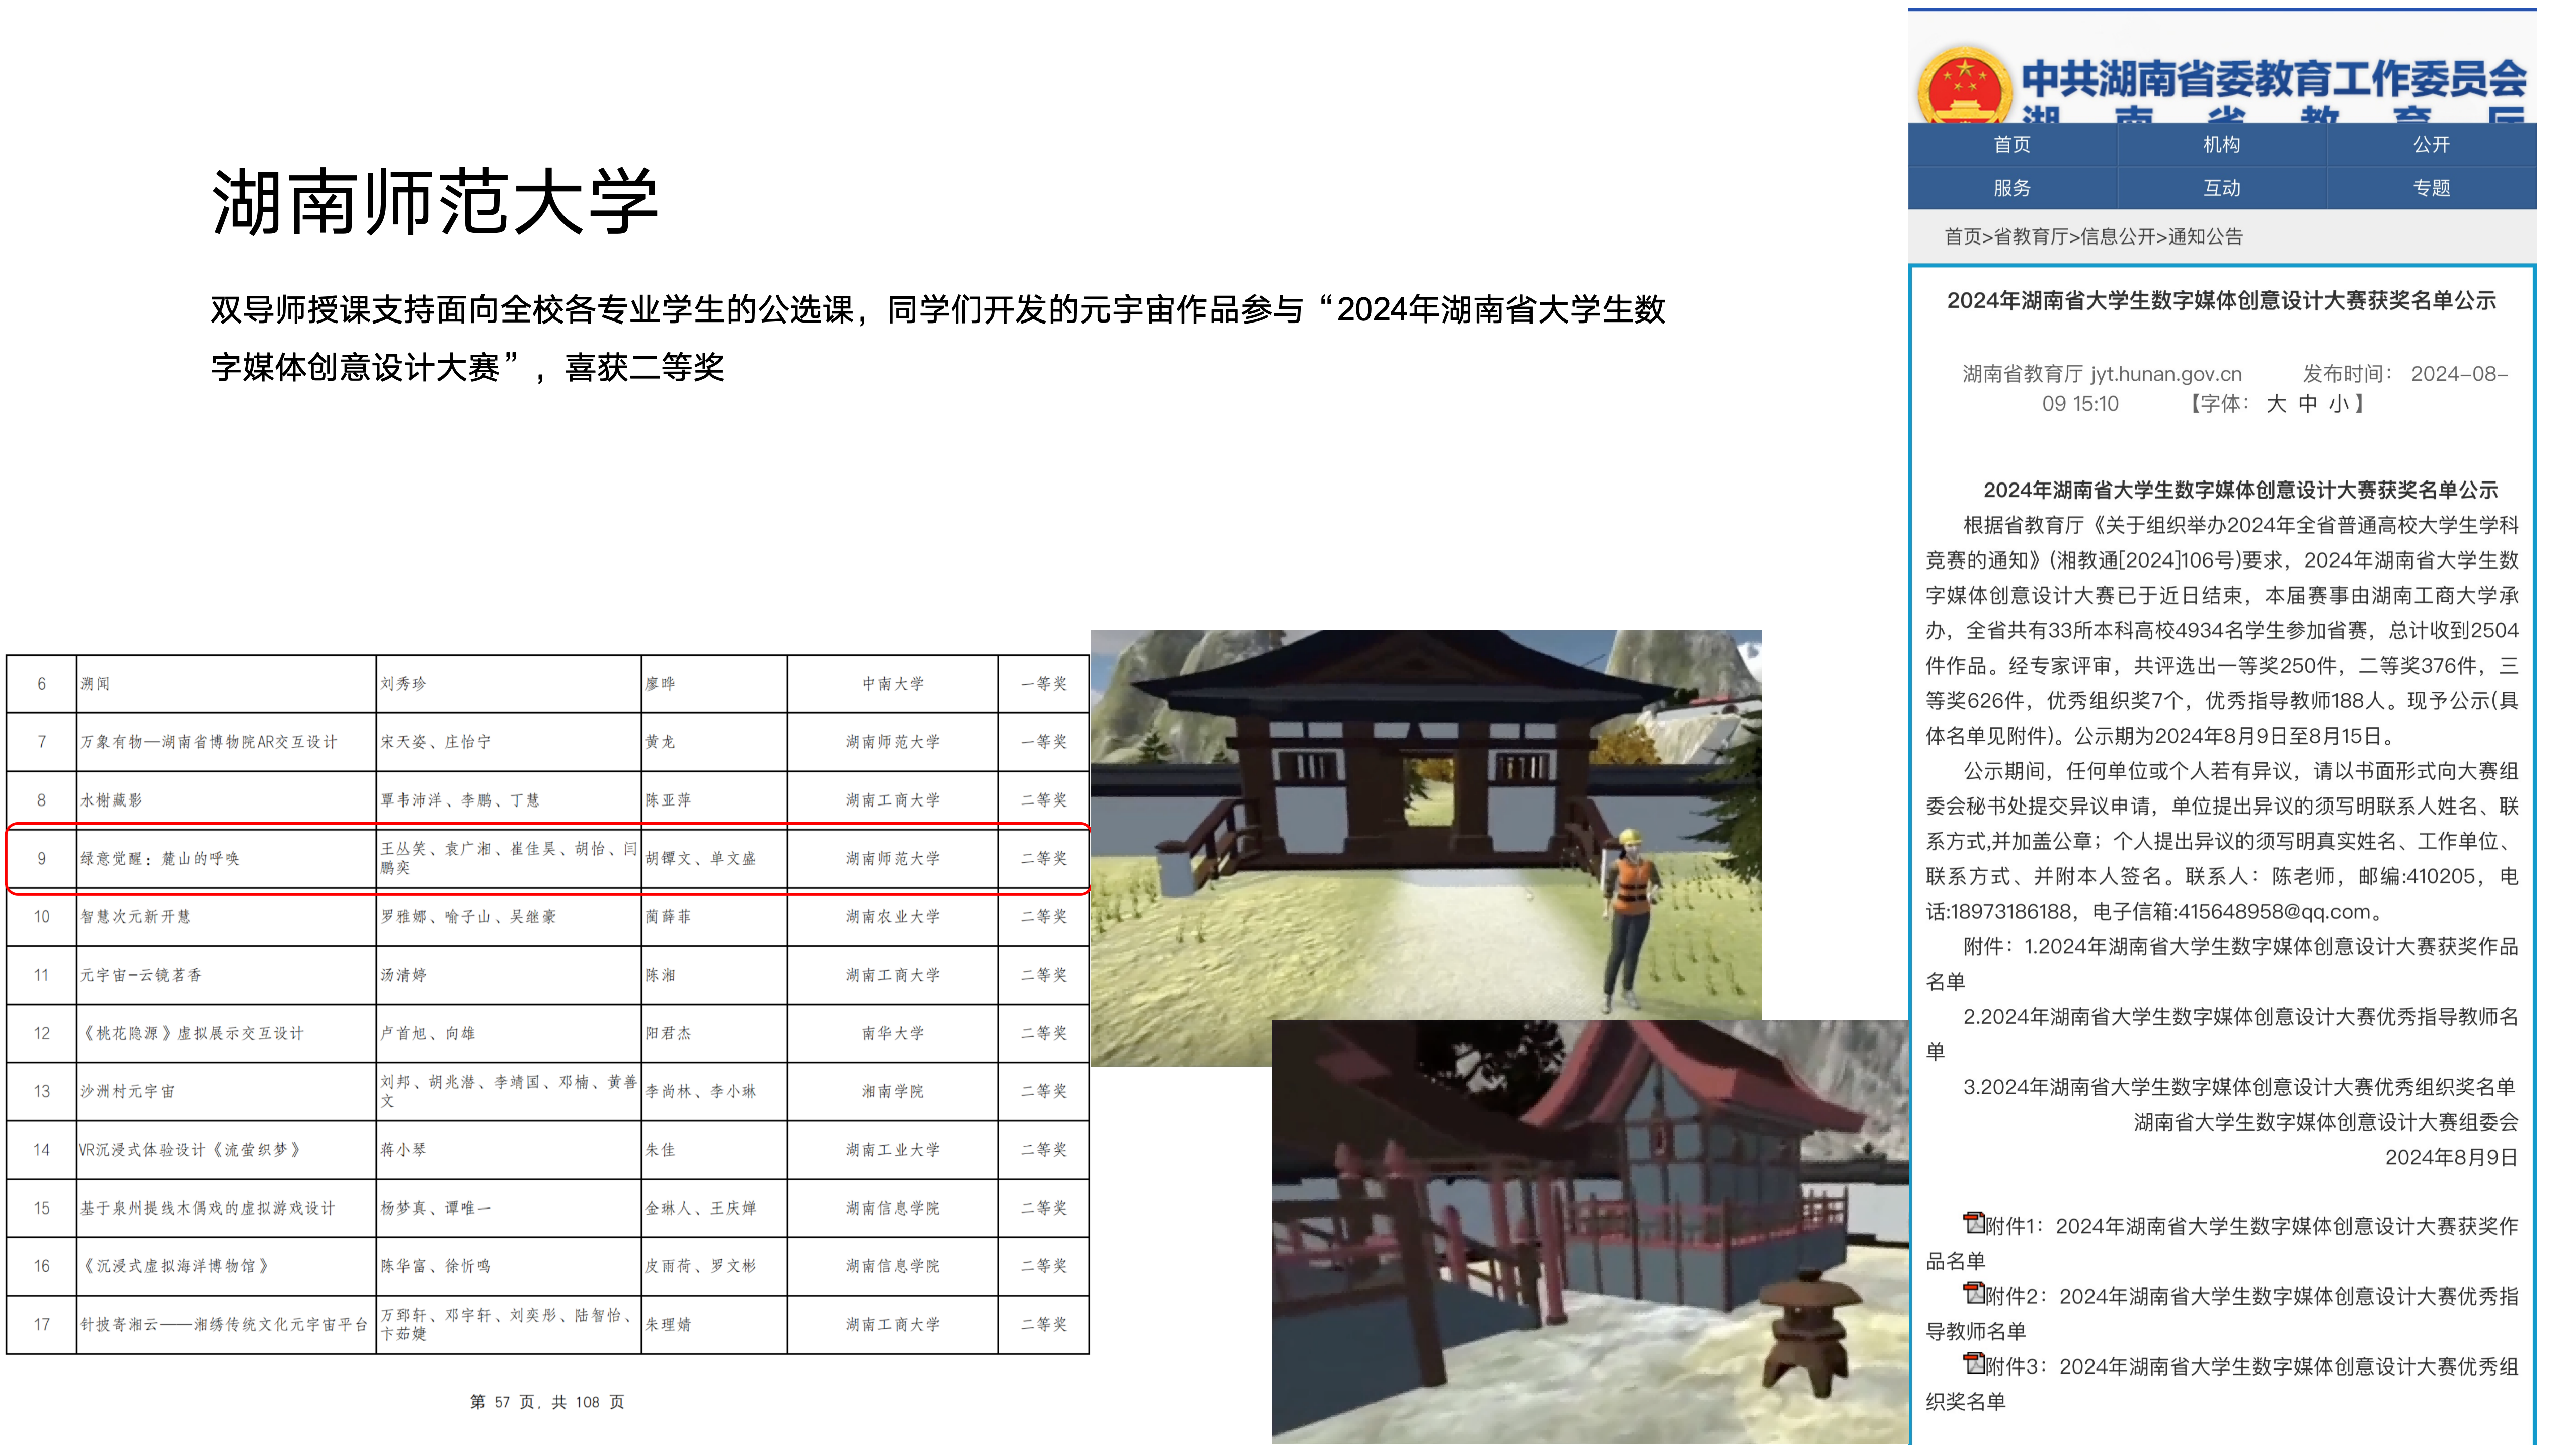This screenshot has height=1449, width=2576.
Task: Open the 互动 navigation item
Action: tap(2221, 188)
